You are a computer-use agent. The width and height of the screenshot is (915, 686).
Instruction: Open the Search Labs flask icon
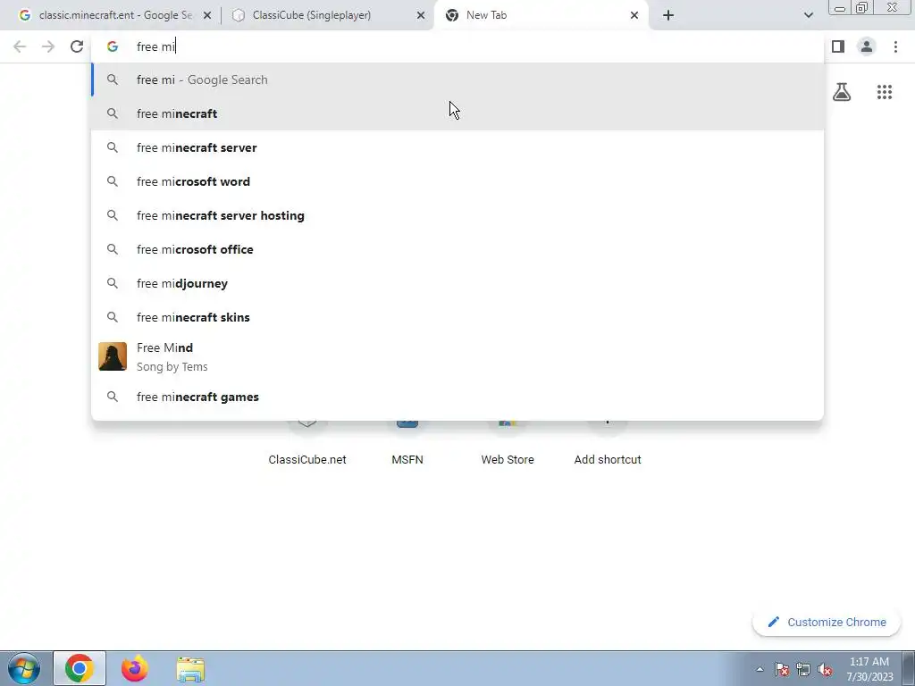coord(842,92)
